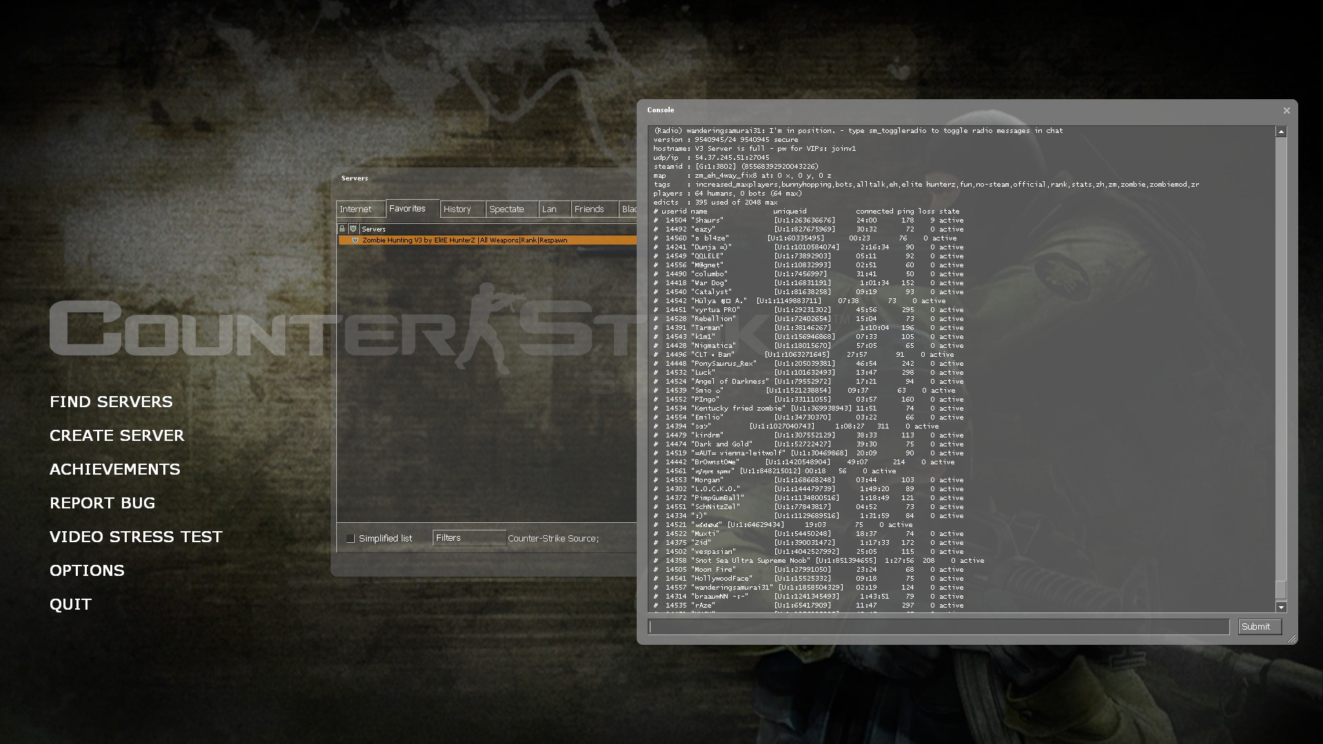The width and height of the screenshot is (1323, 744).
Task: Expand the Filters panel
Action: point(469,538)
